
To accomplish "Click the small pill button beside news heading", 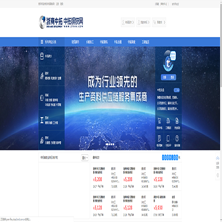I will 177,90.
